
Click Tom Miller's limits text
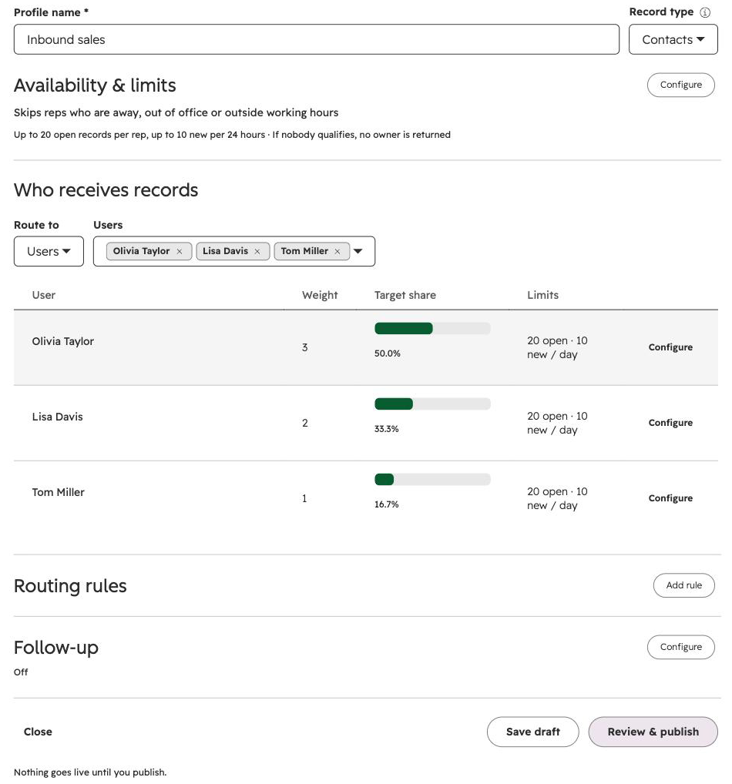557,498
